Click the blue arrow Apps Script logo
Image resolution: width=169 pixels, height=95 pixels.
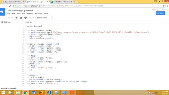pyautogui.click(x=2, y=12)
